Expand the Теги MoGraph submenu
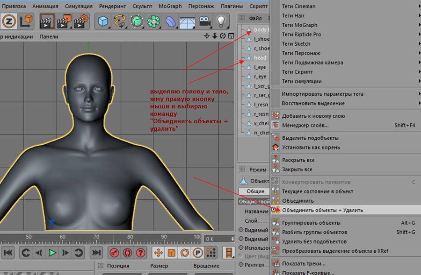This screenshot has width=421, height=275. coord(299,25)
